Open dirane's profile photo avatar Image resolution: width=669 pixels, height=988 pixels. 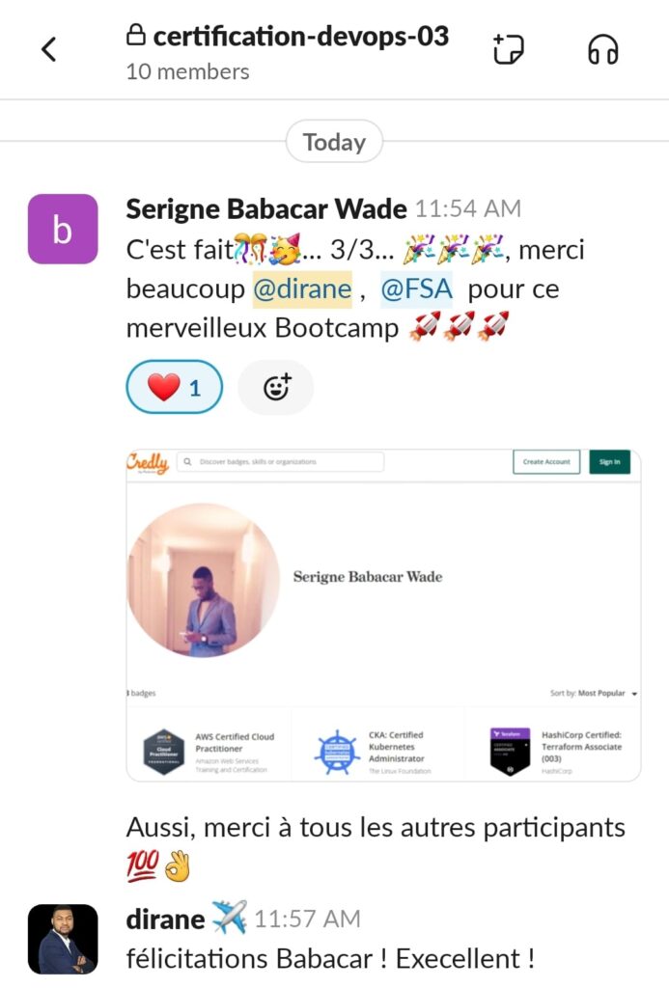(x=63, y=939)
